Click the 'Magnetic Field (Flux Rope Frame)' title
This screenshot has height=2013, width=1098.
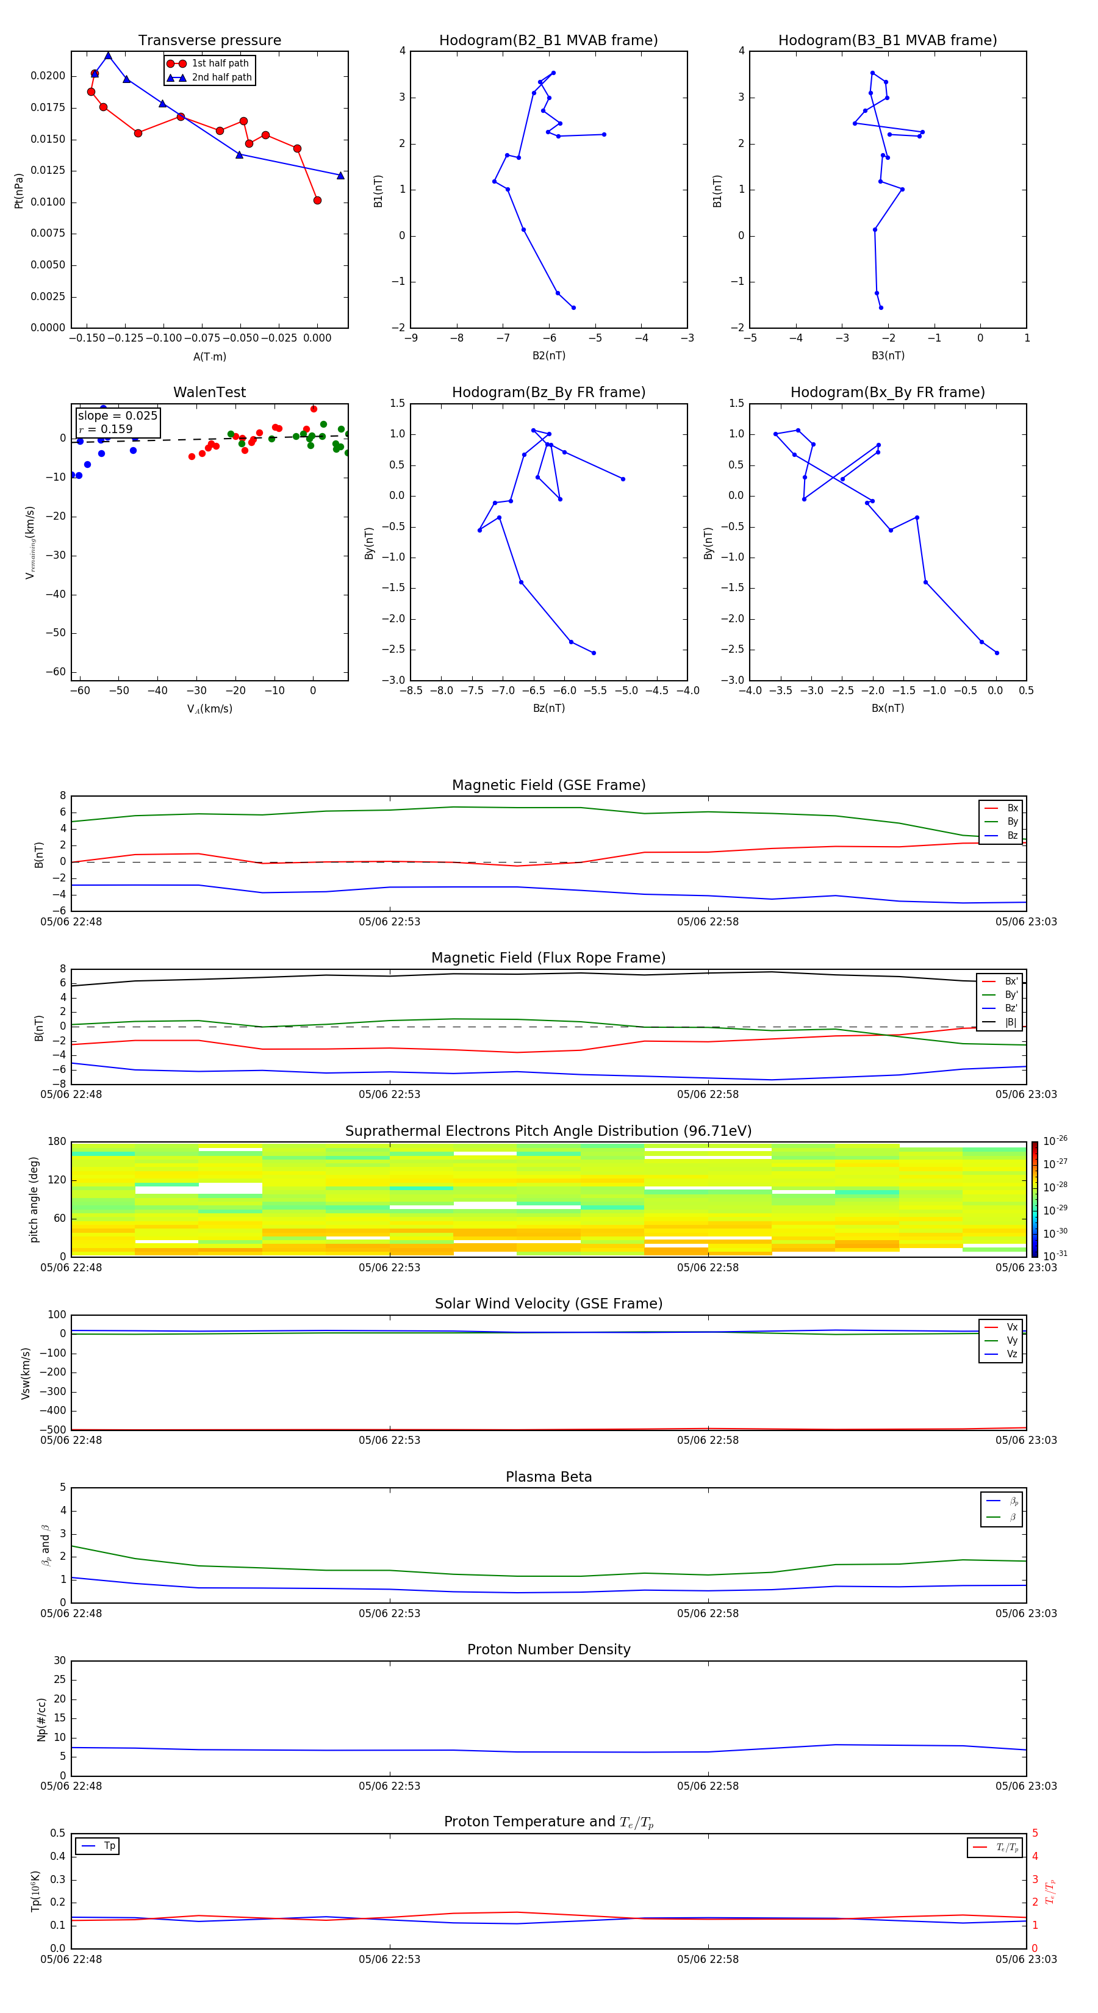pos(548,958)
